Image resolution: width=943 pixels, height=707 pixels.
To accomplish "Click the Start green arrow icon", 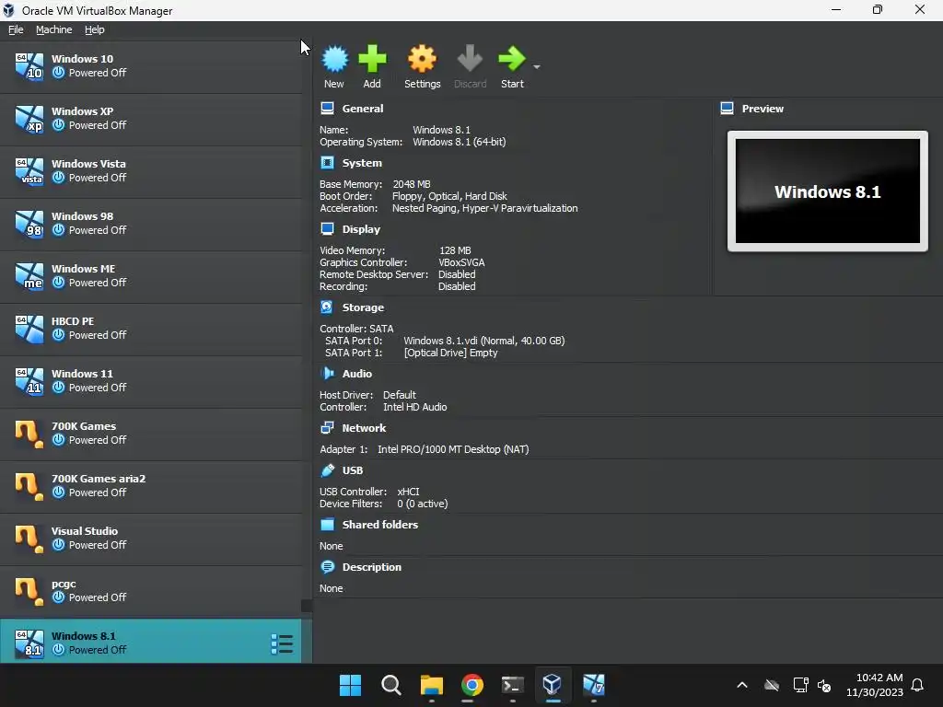I will (x=512, y=59).
